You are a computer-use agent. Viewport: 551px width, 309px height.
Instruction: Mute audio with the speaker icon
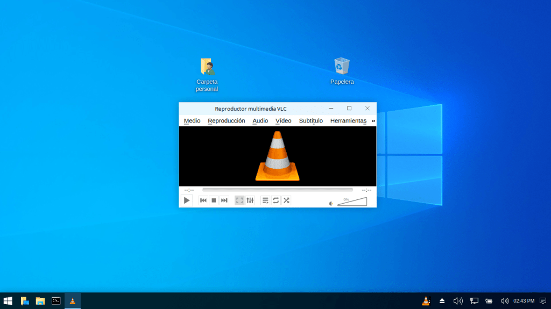click(331, 203)
